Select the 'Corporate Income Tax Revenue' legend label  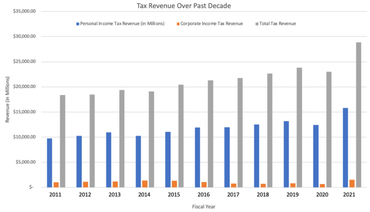(x=212, y=23)
